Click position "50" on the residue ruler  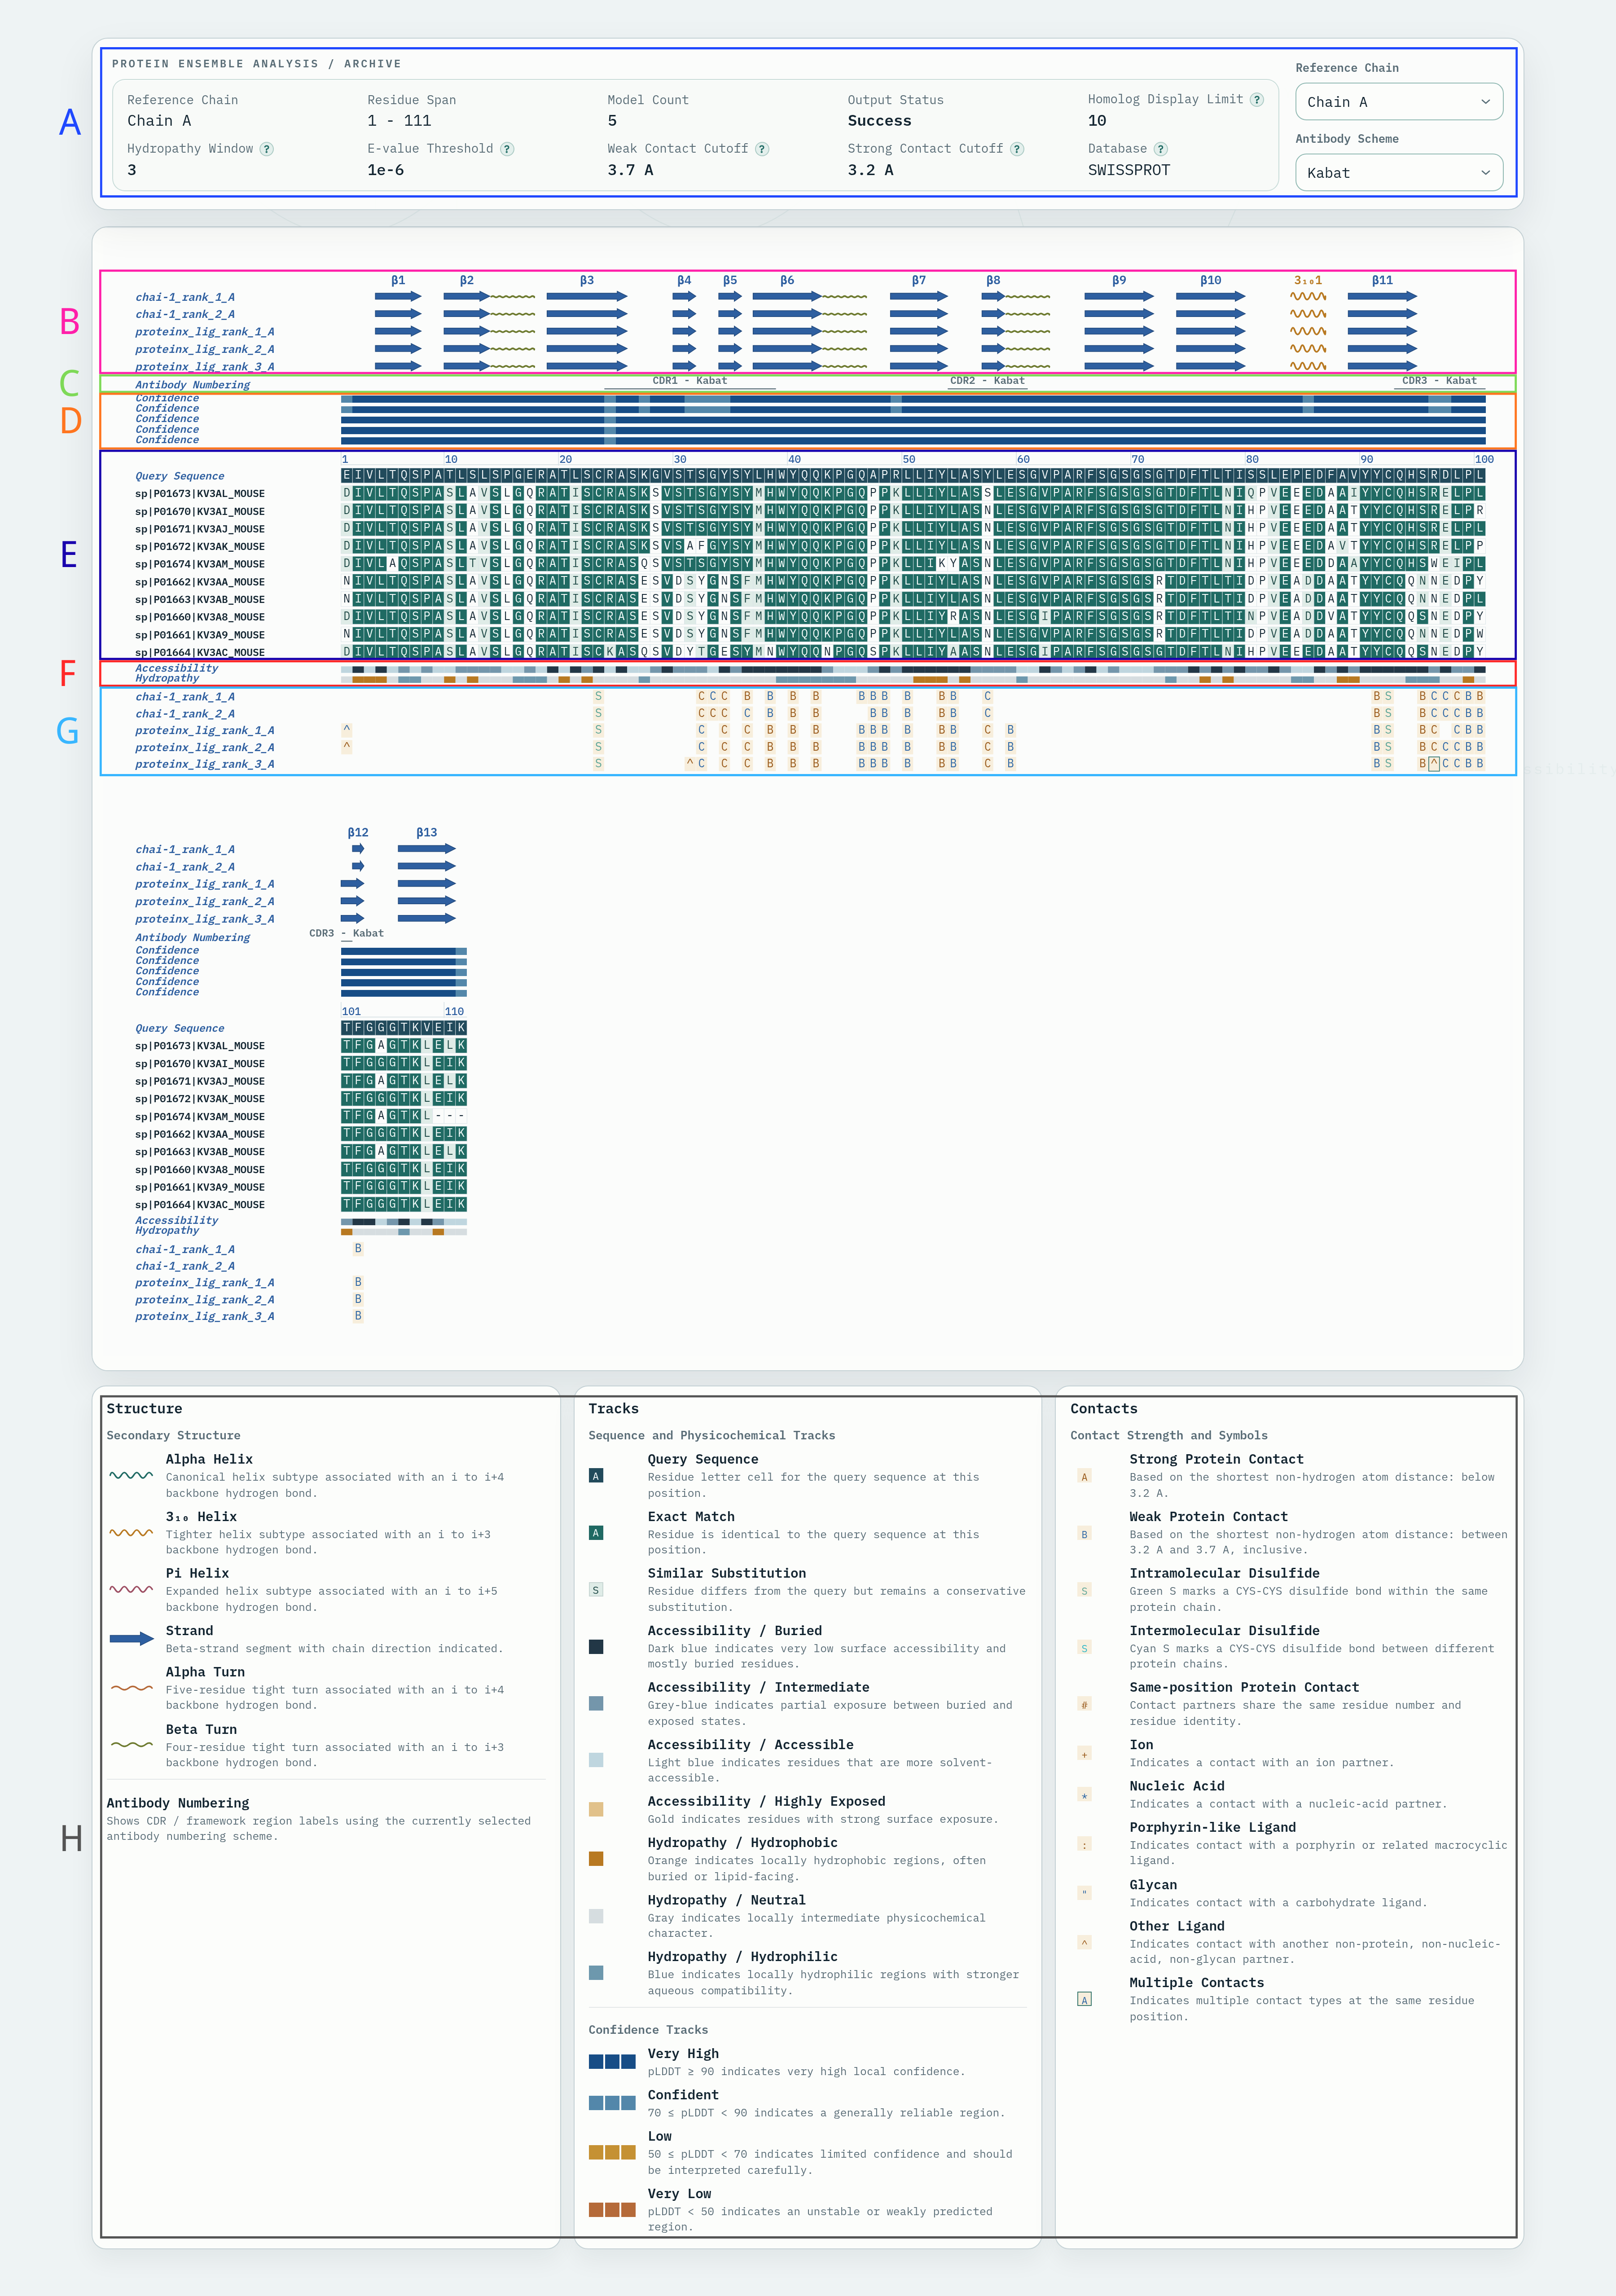click(909, 460)
